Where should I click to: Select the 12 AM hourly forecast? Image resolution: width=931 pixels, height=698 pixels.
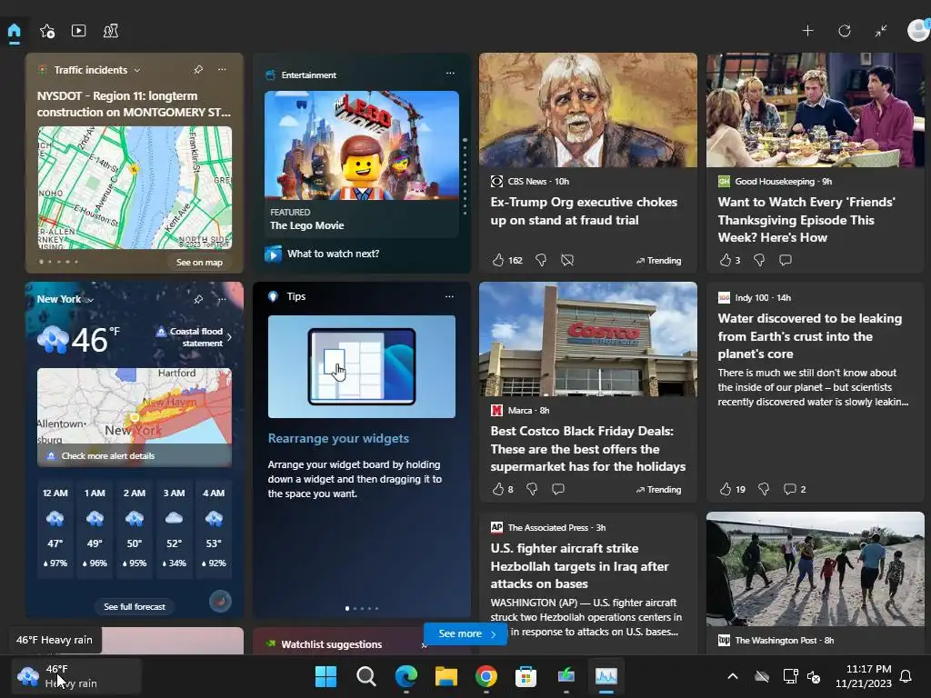coord(55,528)
